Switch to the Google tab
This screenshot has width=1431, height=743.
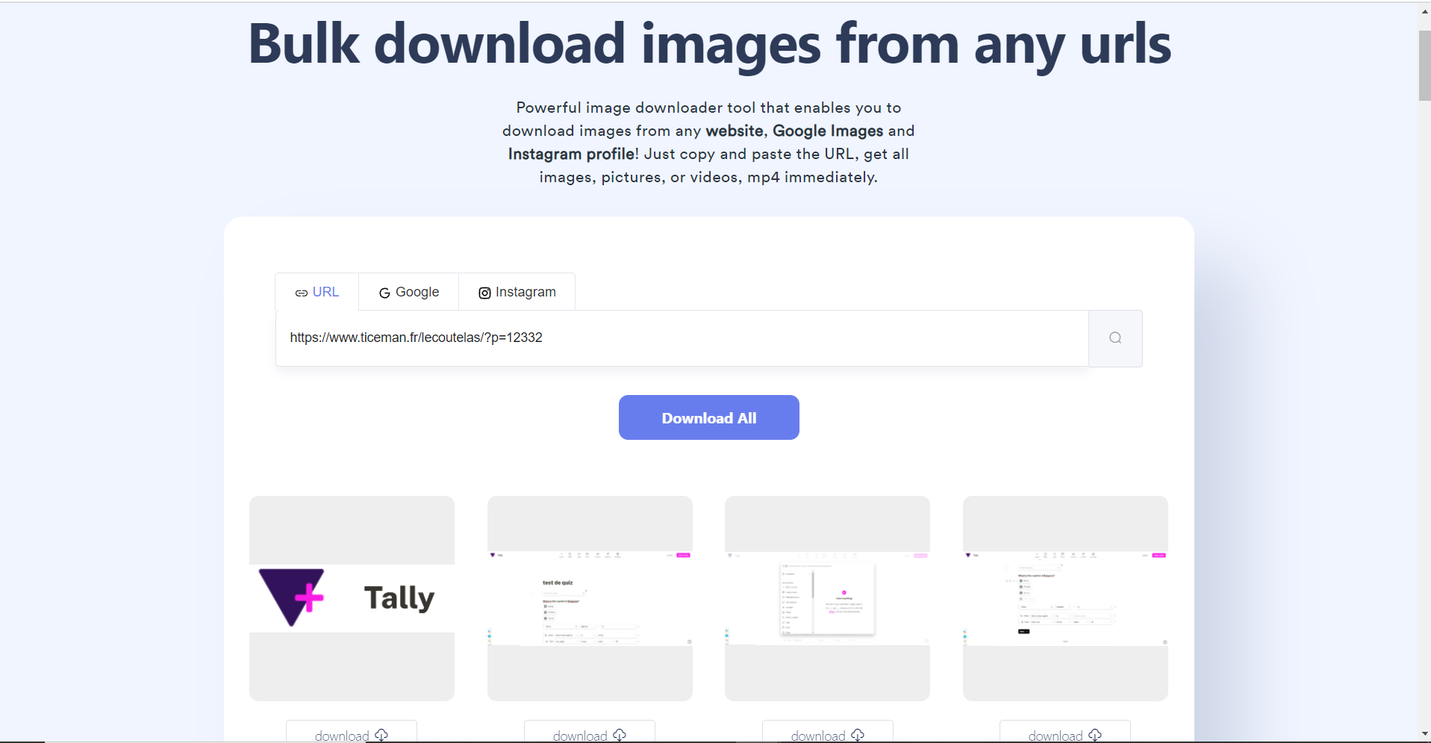[x=409, y=292]
